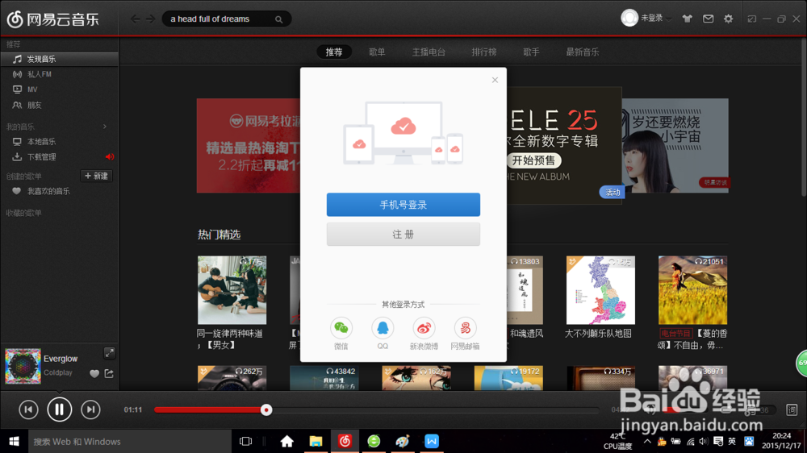Choose NetEase mailbox login icon
The width and height of the screenshot is (807, 453).
(x=465, y=328)
